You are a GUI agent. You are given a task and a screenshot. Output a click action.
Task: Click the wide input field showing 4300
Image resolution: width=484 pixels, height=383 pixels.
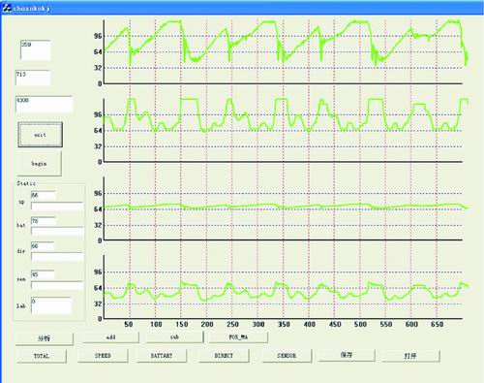click(x=45, y=104)
